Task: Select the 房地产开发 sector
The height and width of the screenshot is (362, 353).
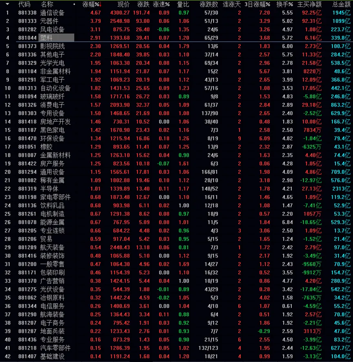Action: click(55, 122)
